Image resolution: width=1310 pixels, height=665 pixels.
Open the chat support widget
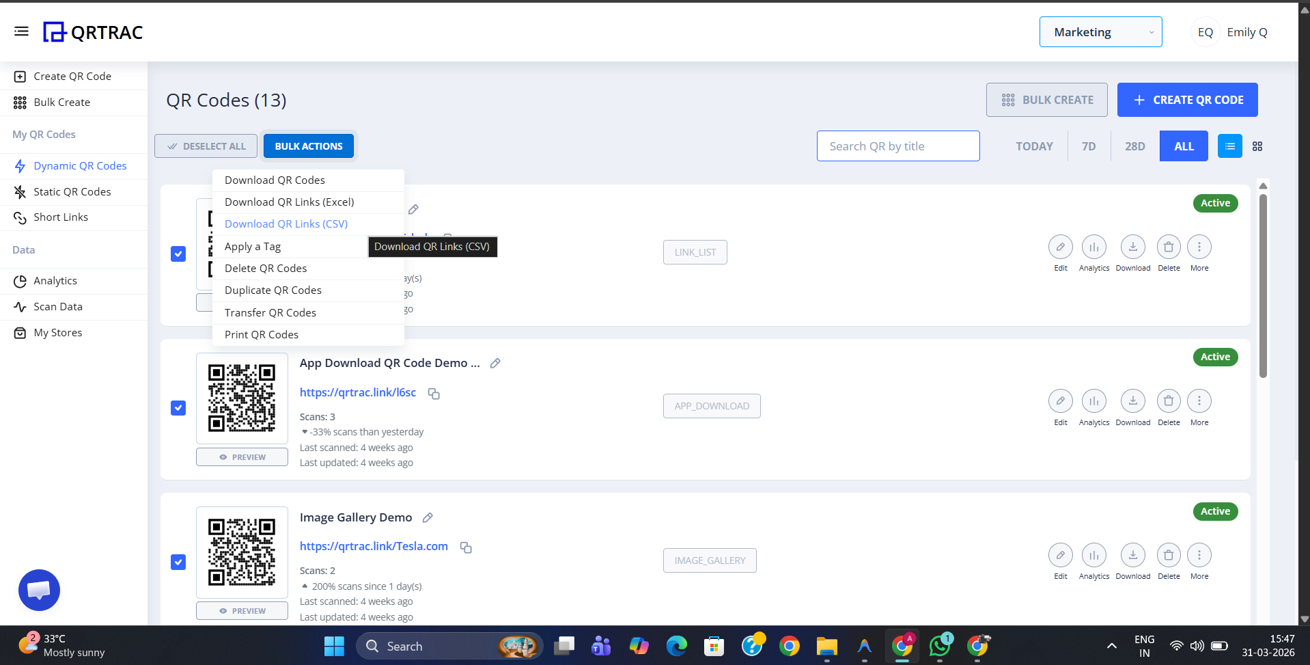pos(39,590)
